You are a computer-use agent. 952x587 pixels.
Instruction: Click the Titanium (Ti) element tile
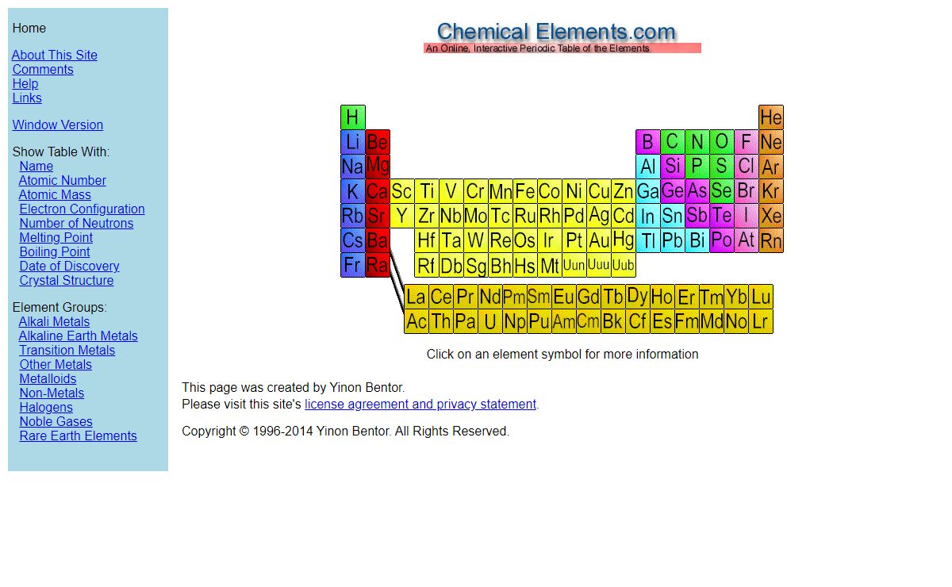(427, 191)
